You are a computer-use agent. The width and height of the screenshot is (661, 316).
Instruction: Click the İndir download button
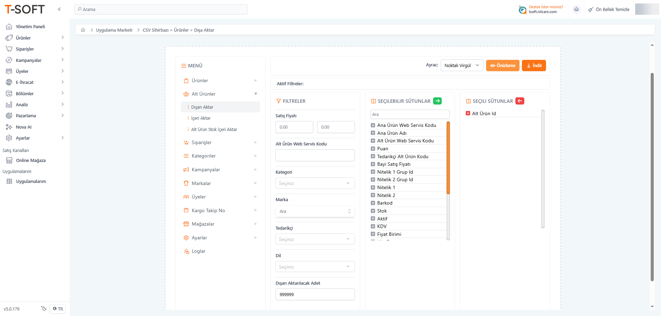(x=534, y=65)
